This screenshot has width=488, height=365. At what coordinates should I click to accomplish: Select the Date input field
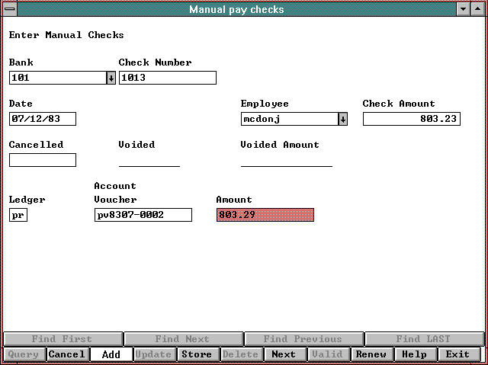[42, 119]
